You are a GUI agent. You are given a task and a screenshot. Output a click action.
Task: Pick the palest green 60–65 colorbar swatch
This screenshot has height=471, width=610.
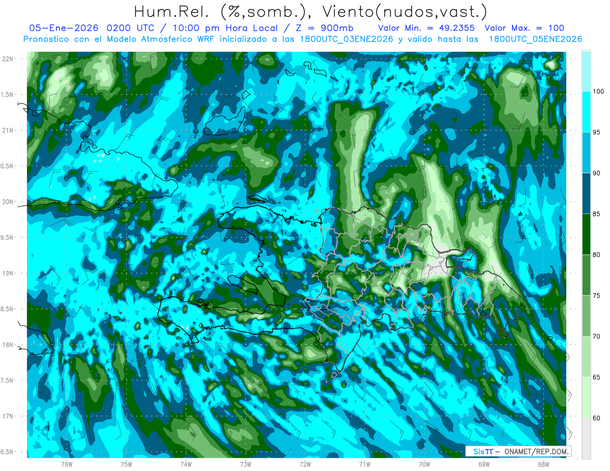coord(586,397)
